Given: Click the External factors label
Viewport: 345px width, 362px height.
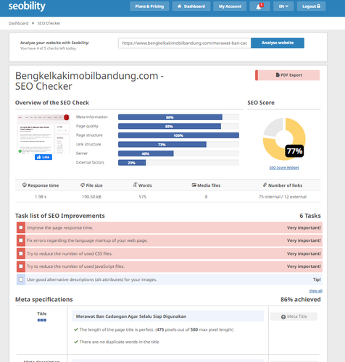Looking at the screenshot, I should 90,162.
